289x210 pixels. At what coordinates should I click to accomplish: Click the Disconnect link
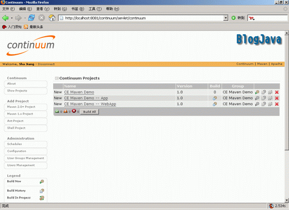pos(46,64)
